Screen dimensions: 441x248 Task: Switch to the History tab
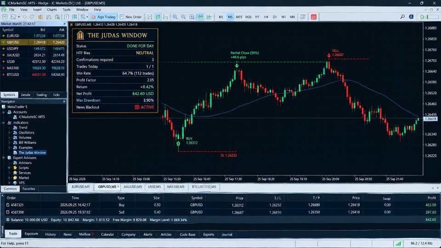click(51, 234)
